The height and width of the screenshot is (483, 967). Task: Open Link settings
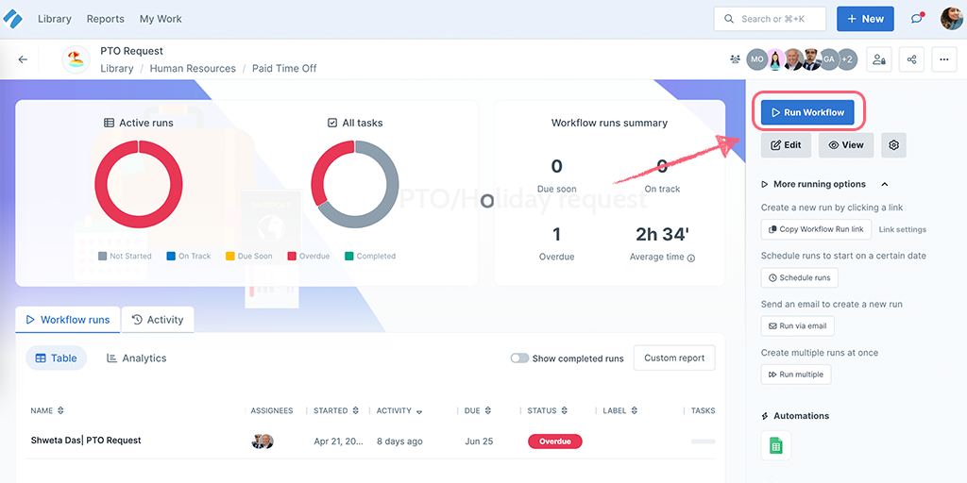(902, 229)
